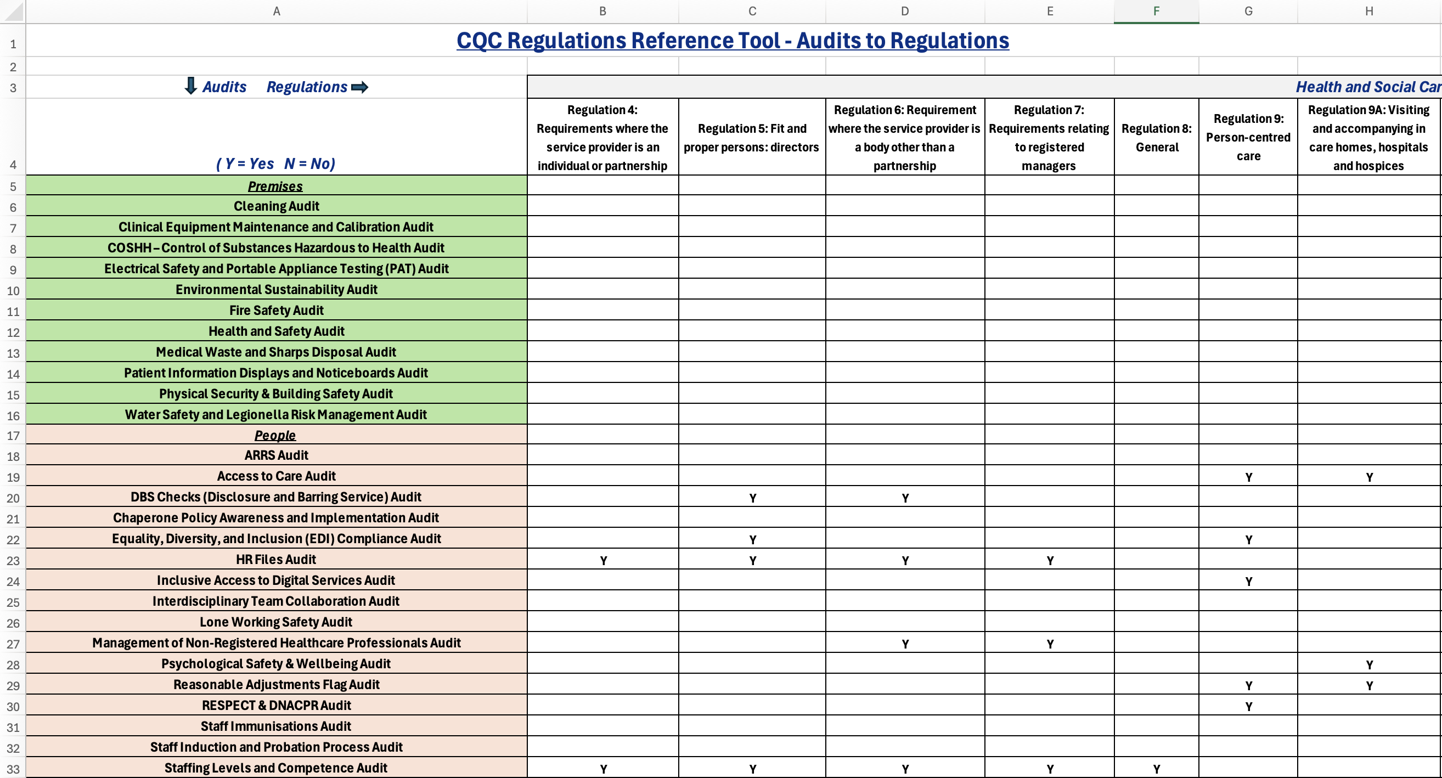The height and width of the screenshot is (778, 1442).
Task: Select the Regulation 8: General header cell
Action: coord(1156,138)
